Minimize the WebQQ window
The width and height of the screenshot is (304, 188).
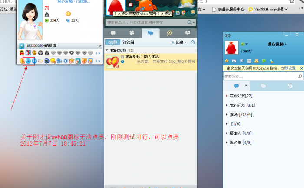click(287, 35)
